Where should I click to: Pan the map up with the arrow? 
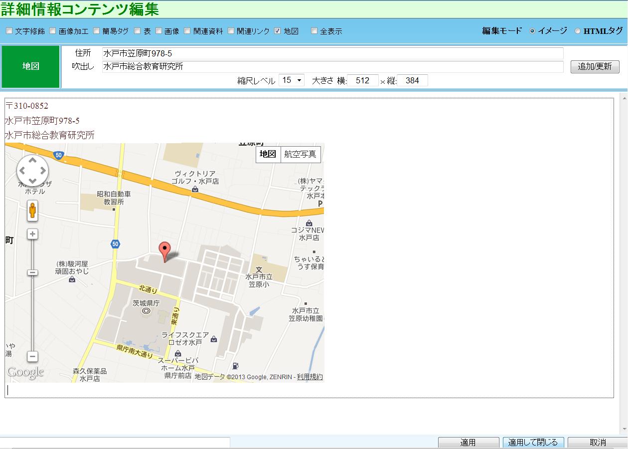32,161
